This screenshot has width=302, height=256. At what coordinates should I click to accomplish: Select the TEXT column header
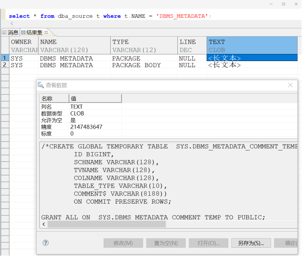(x=252, y=45)
